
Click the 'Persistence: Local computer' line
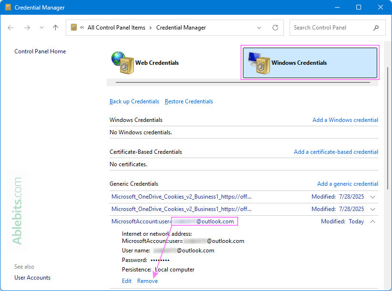158,270
